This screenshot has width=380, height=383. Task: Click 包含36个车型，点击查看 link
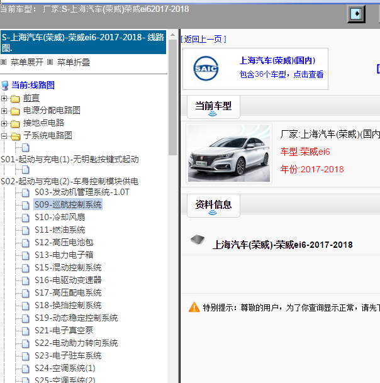coord(281,74)
